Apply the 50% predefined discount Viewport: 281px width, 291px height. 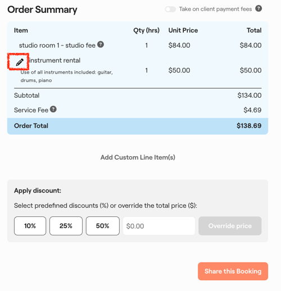click(103, 226)
